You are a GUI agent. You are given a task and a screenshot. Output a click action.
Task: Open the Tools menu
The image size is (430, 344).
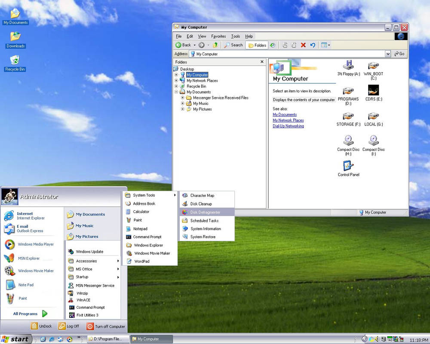click(235, 36)
